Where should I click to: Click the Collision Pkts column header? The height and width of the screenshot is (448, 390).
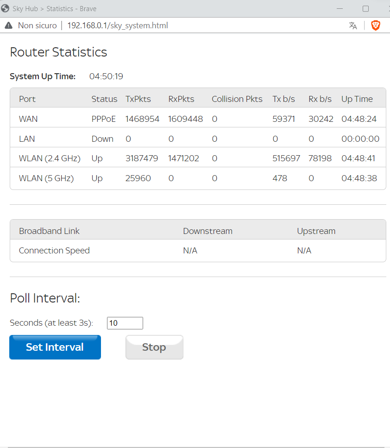(237, 99)
